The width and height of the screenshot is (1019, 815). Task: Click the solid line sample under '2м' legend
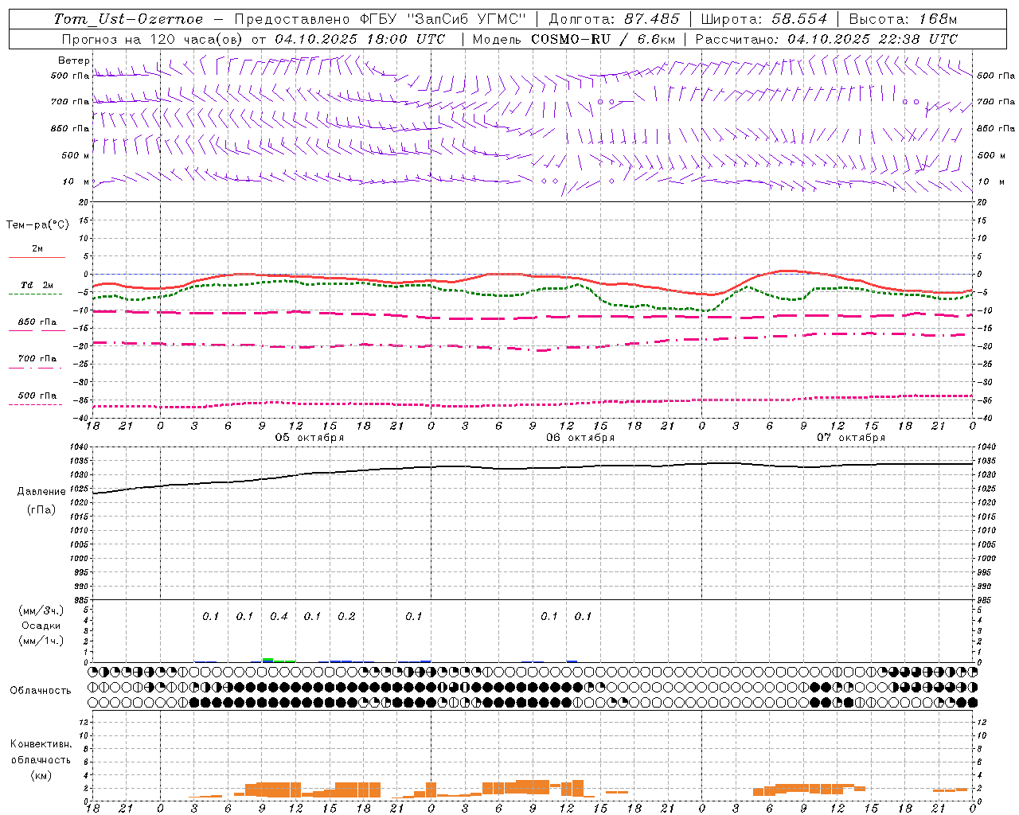[x=37, y=258]
